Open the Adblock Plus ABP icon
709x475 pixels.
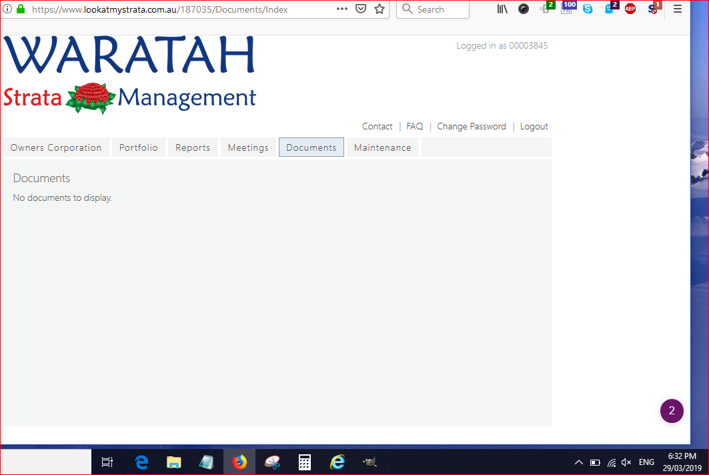click(630, 9)
